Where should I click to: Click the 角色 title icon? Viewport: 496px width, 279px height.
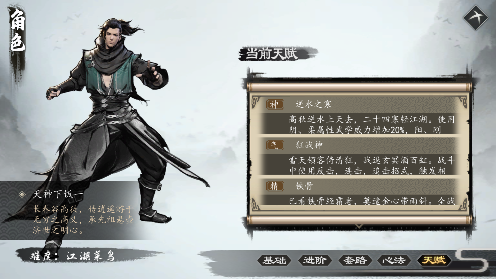click(x=18, y=31)
